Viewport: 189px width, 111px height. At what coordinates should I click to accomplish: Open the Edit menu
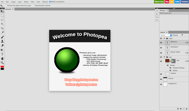point(7,2)
